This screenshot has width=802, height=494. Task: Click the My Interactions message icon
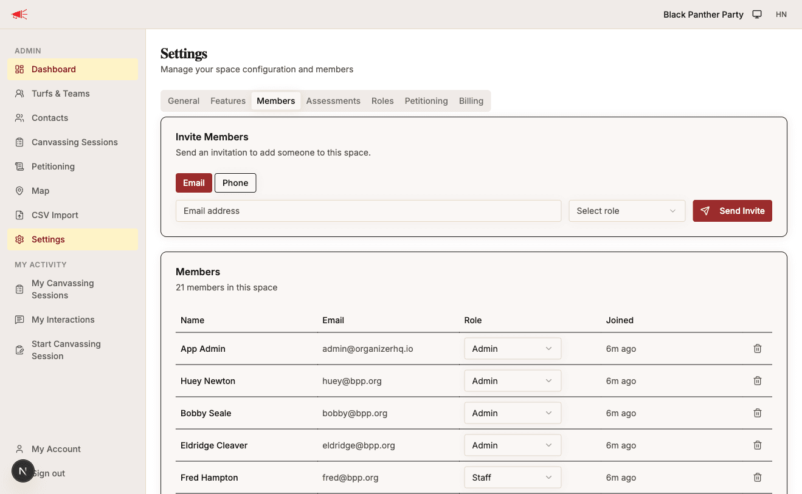[19, 320]
